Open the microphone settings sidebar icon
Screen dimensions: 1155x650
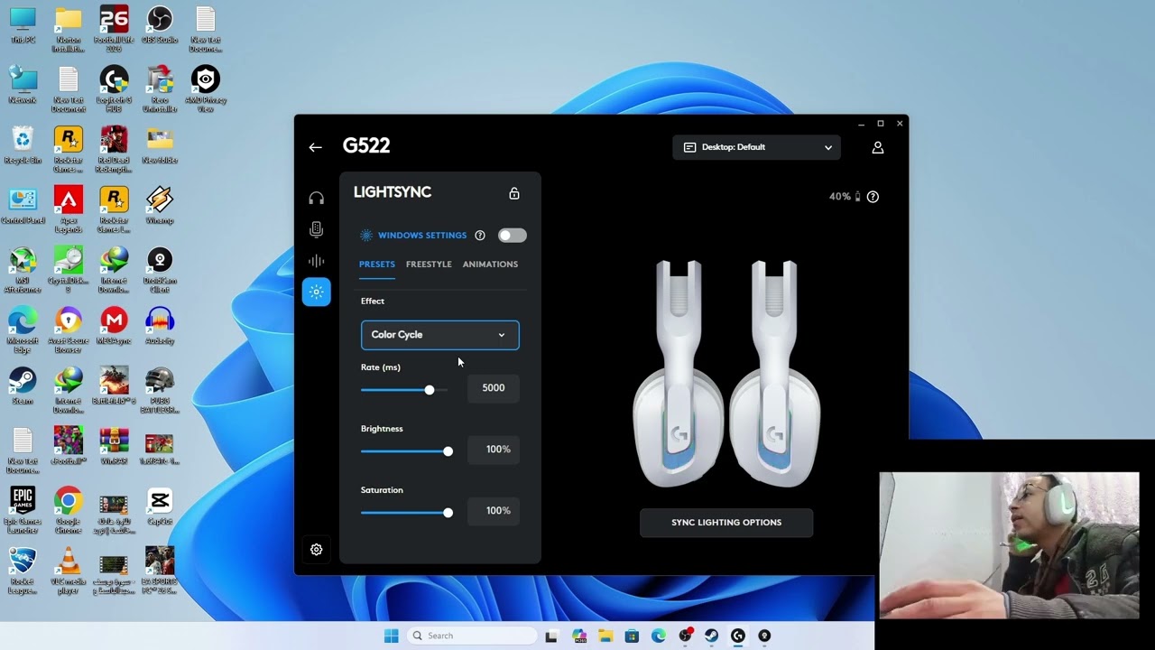pos(316,230)
